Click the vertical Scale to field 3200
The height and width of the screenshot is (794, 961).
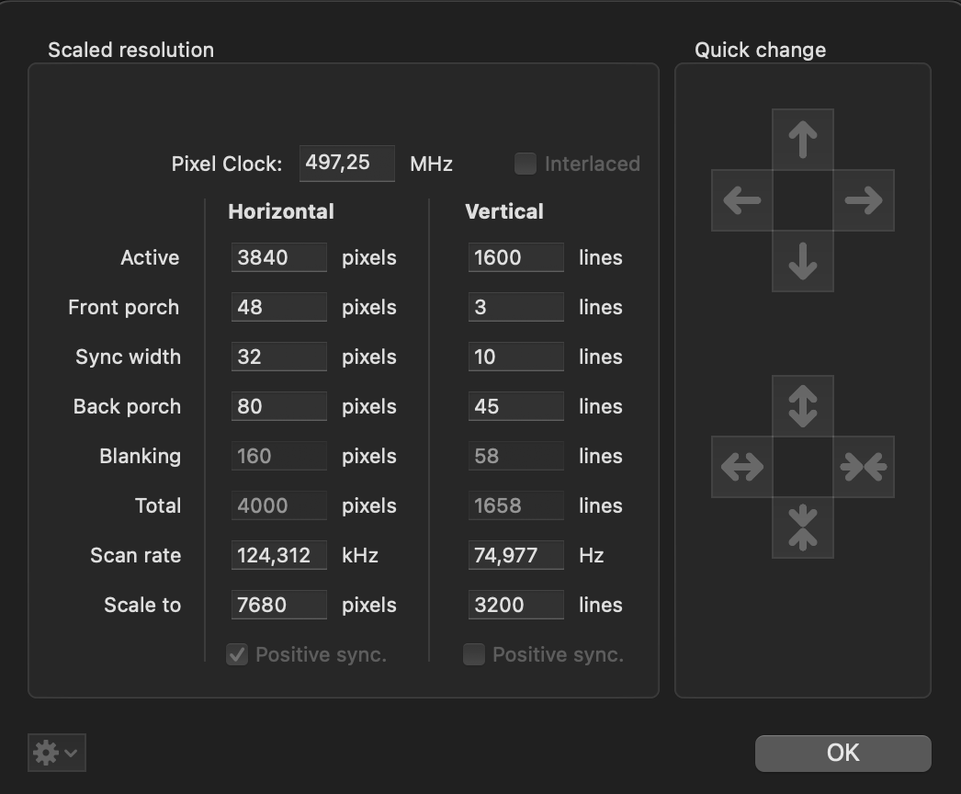(516, 606)
